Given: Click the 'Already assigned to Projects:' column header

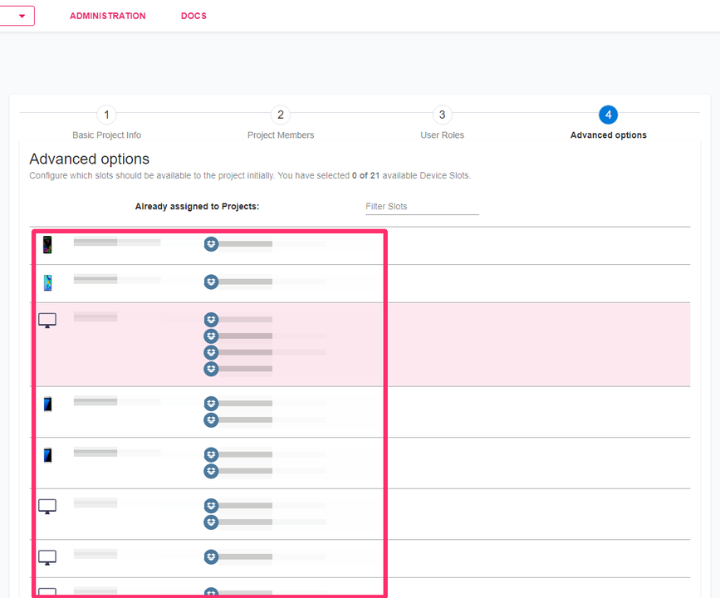Looking at the screenshot, I should [197, 207].
